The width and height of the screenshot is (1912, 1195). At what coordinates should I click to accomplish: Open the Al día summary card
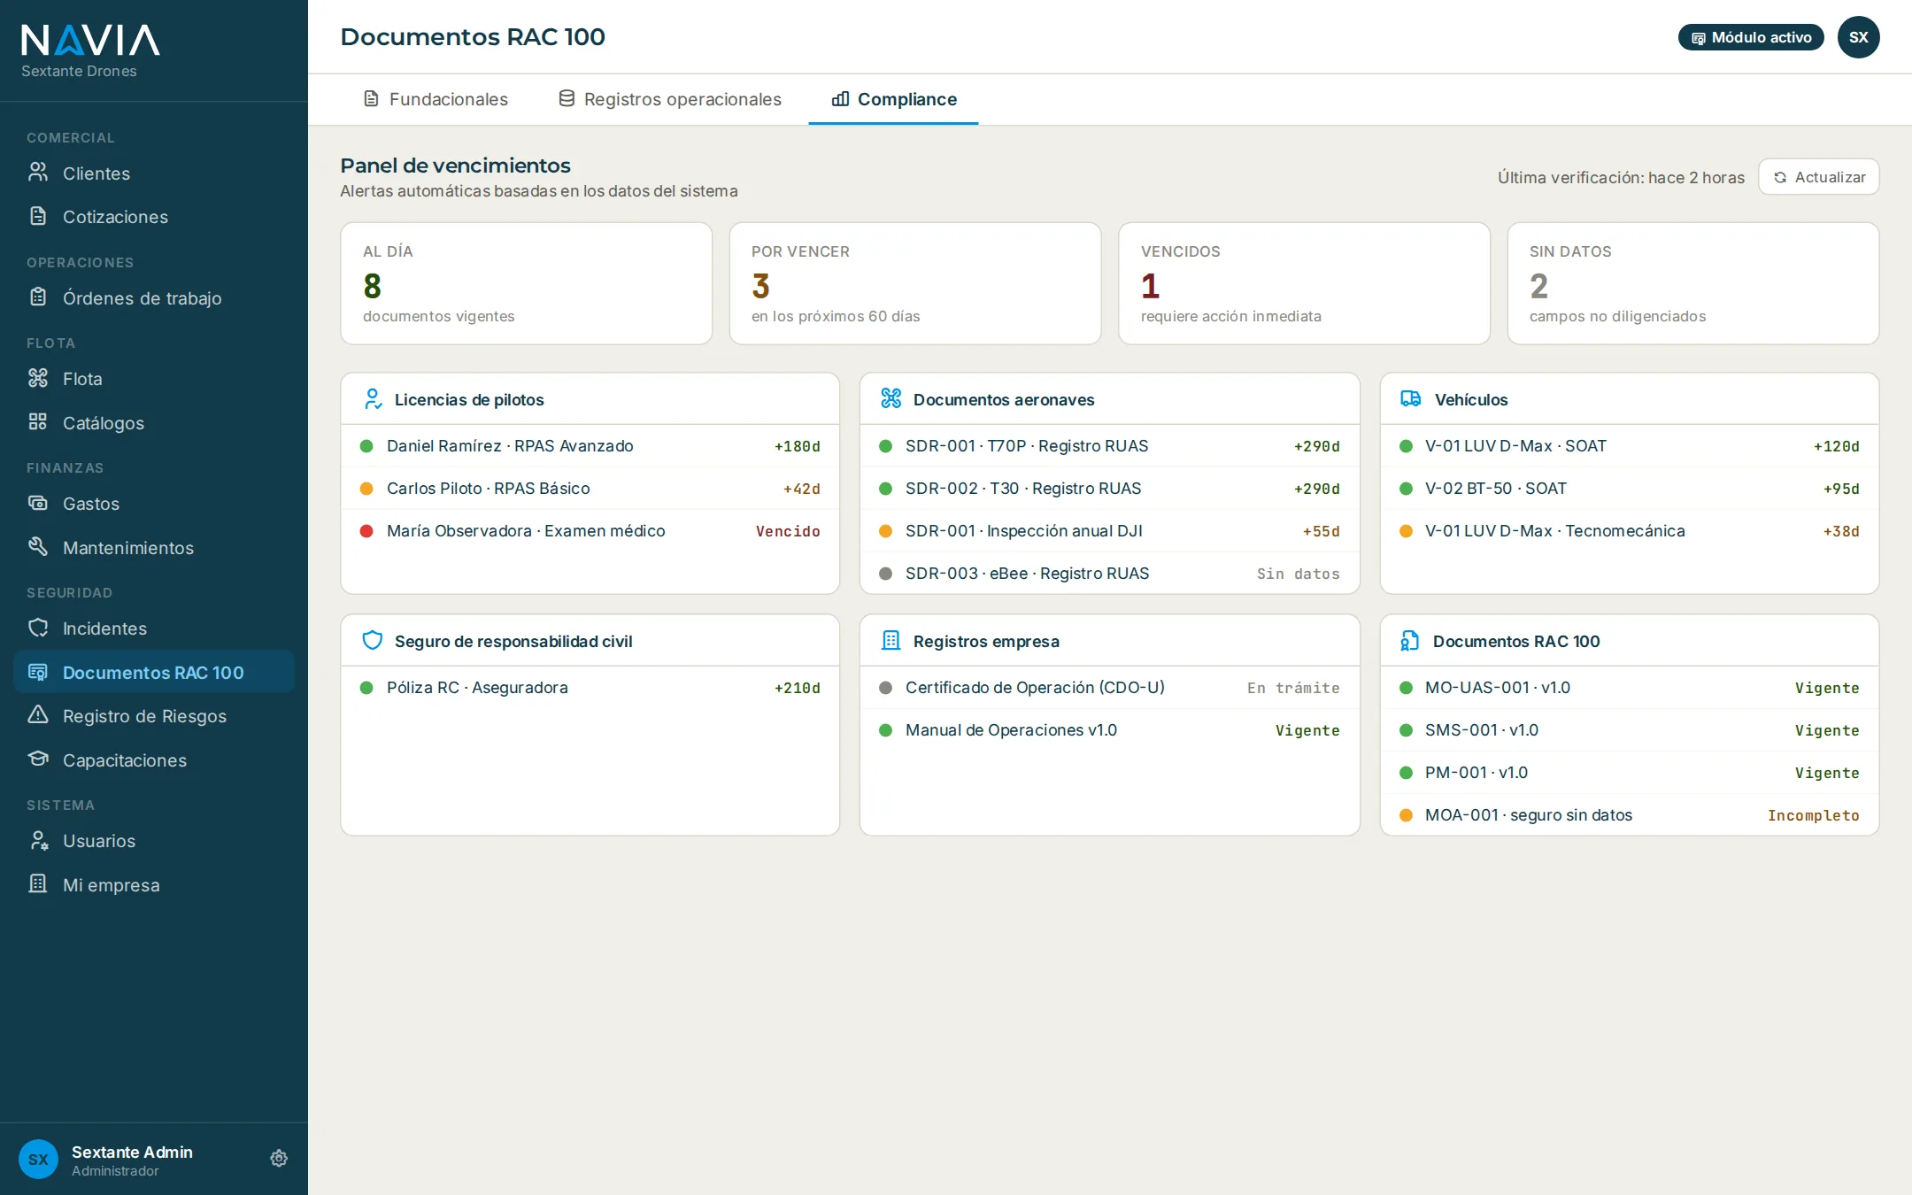click(527, 283)
